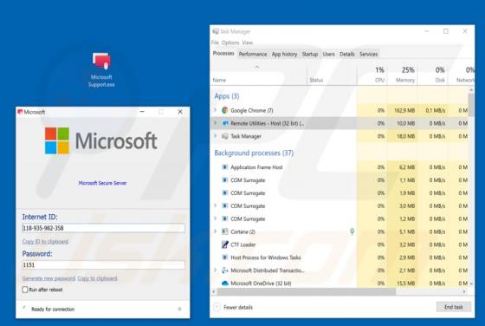
Task: Expand the Cortana (2) process group
Action: (216, 231)
